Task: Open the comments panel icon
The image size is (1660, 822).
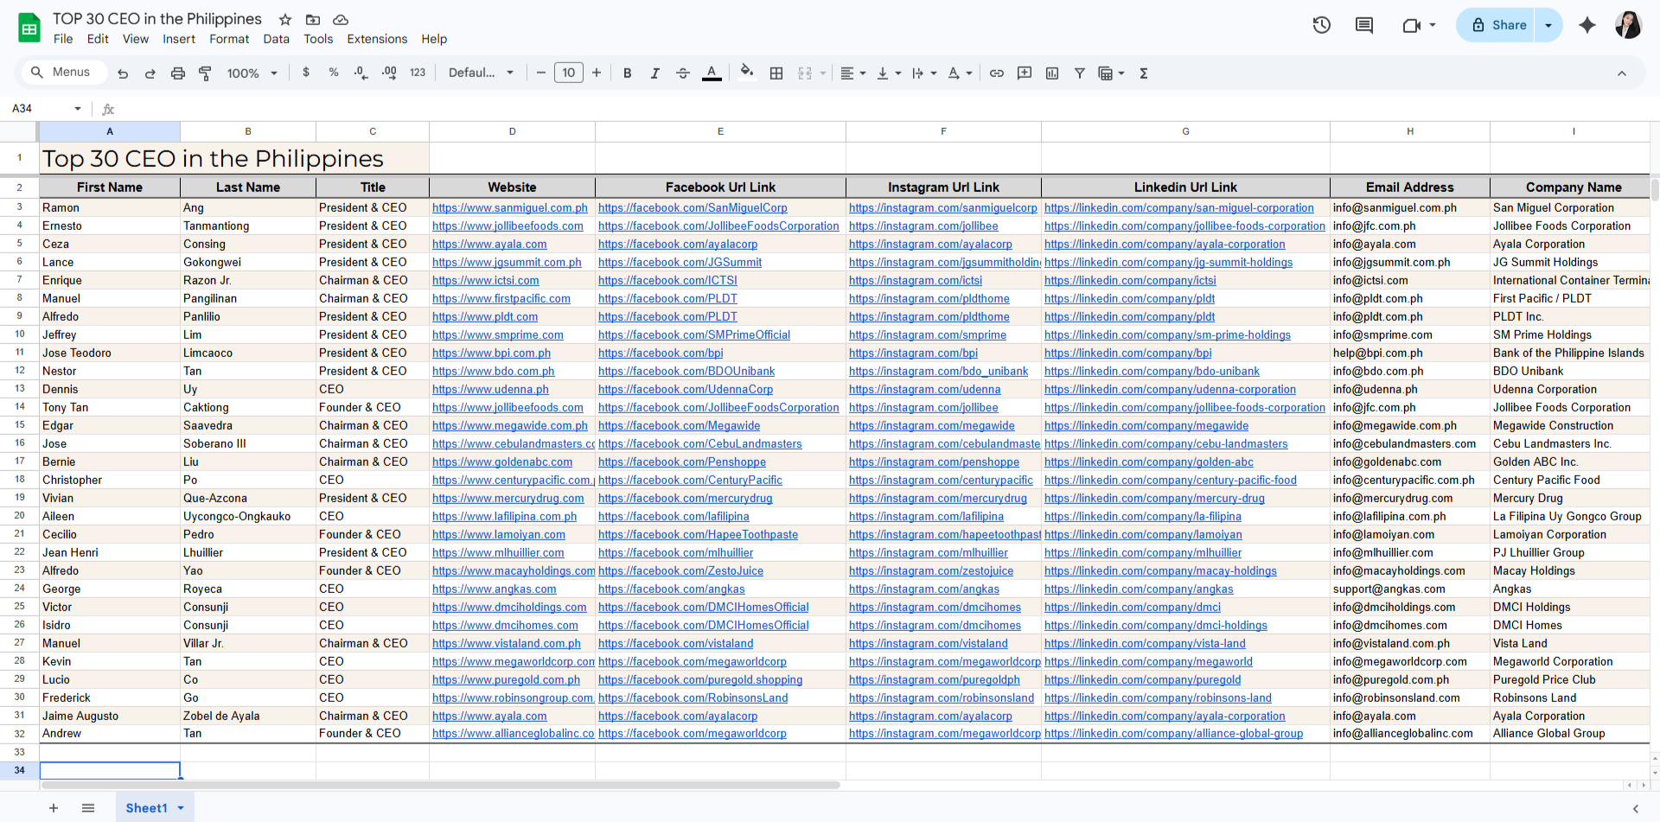Action: tap(1364, 25)
